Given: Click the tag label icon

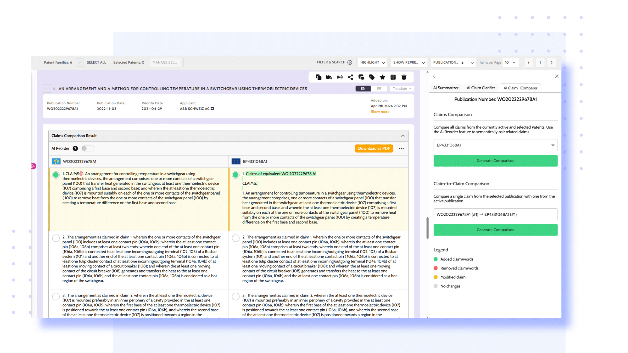Looking at the screenshot, I should click(372, 77).
